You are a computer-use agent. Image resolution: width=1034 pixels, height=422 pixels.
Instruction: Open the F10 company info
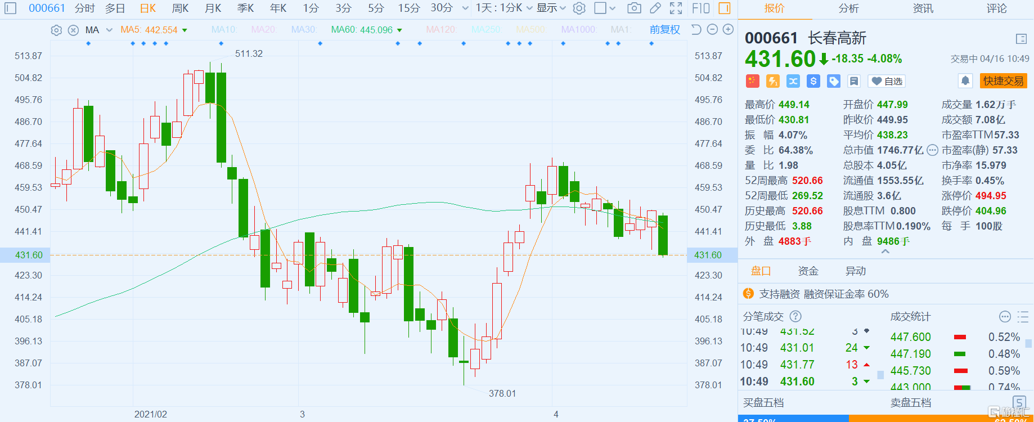(701, 8)
